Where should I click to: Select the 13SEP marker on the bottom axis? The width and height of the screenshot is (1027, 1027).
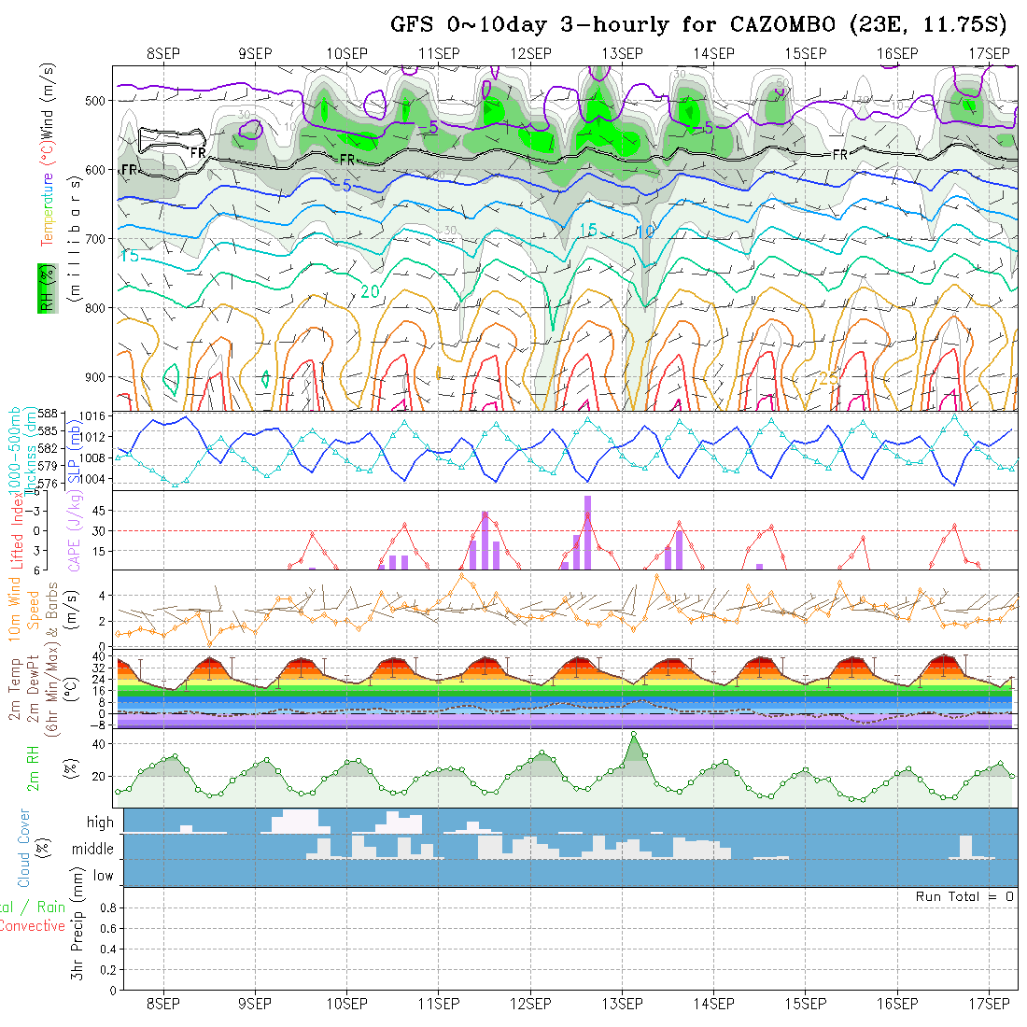click(622, 1004)
